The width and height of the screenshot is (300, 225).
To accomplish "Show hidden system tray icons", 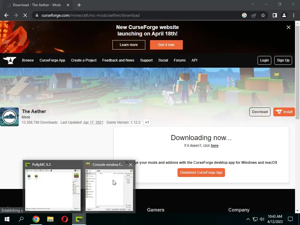I will (x=248, y=219).
